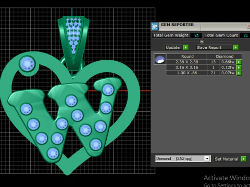Click the Gem Reporter title icon
This screenshot has width=250, height=187.
click(x=155, y=26)
